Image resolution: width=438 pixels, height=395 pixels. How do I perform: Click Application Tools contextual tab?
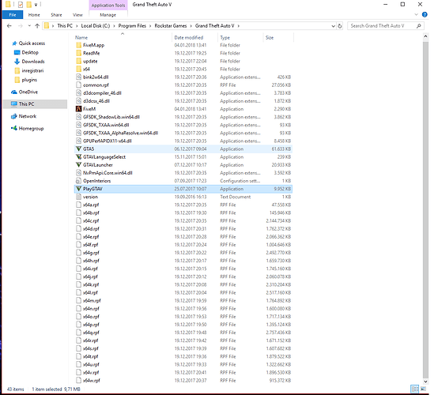click(108, 6)
